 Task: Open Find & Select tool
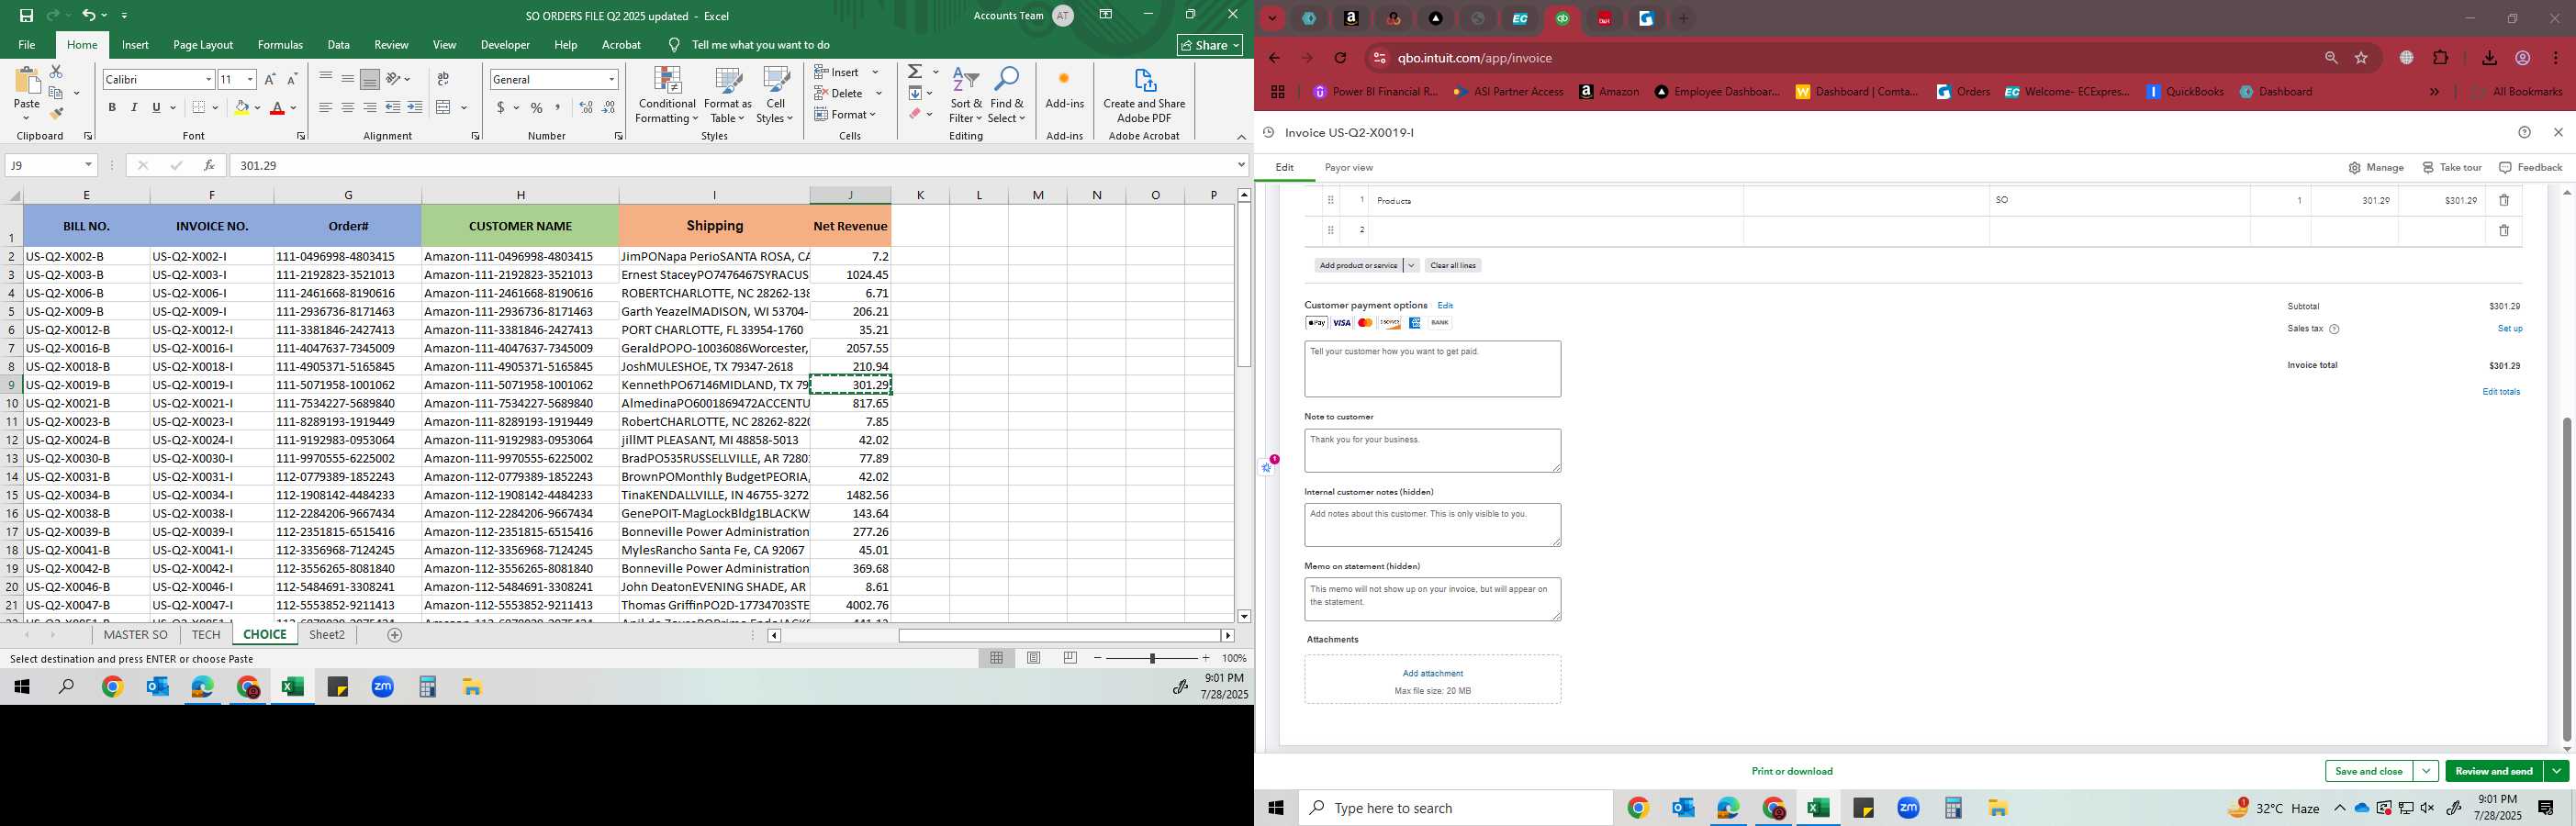point(1006,96)
